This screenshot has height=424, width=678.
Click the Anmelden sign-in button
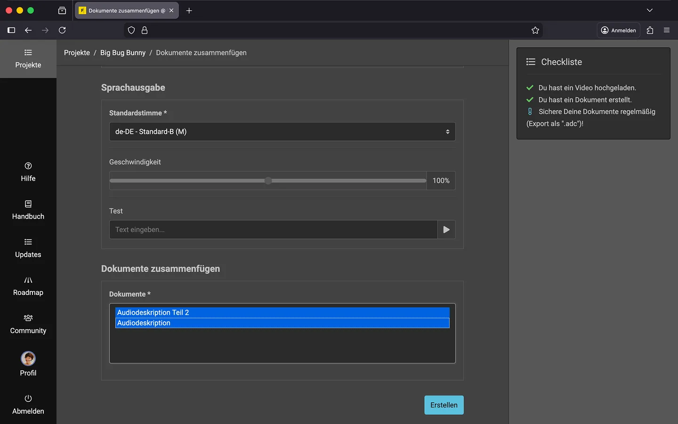tap(618, 30)
